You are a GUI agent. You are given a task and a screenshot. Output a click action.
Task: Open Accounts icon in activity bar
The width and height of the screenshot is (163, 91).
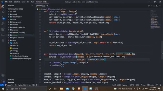(x=3, y=75)
